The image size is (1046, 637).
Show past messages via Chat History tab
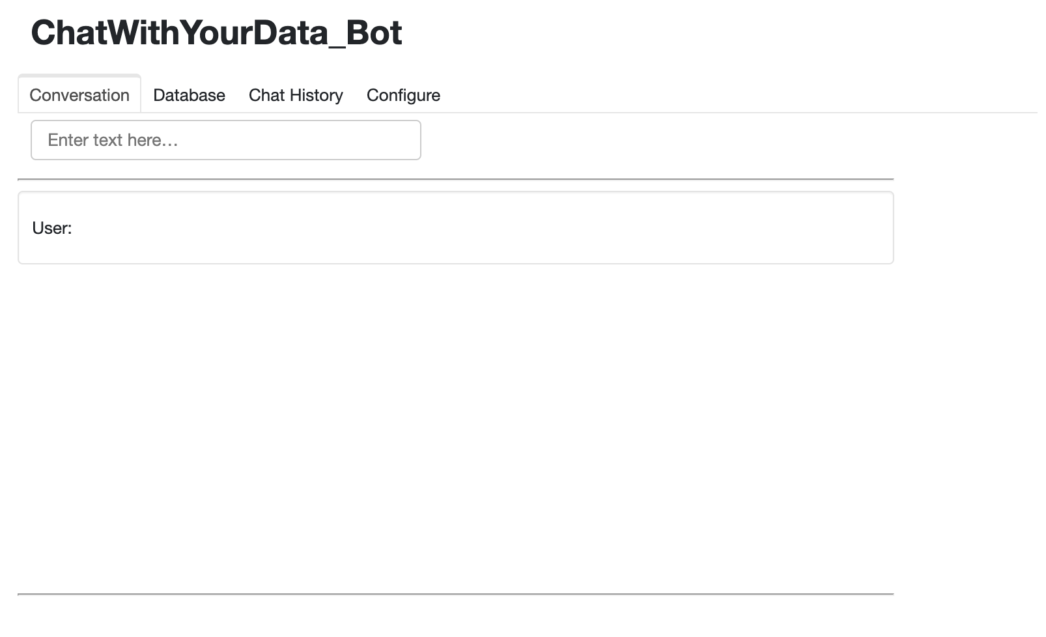[296, 95]
